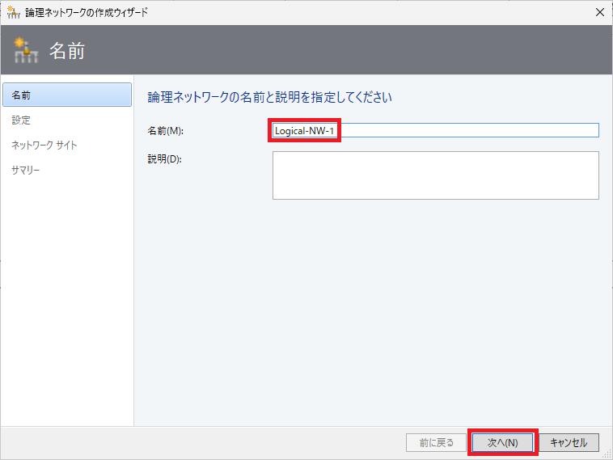Viewport: 613px width, 460px height.
Task: Click the 次へ(N) button
Action: [502, 442]
